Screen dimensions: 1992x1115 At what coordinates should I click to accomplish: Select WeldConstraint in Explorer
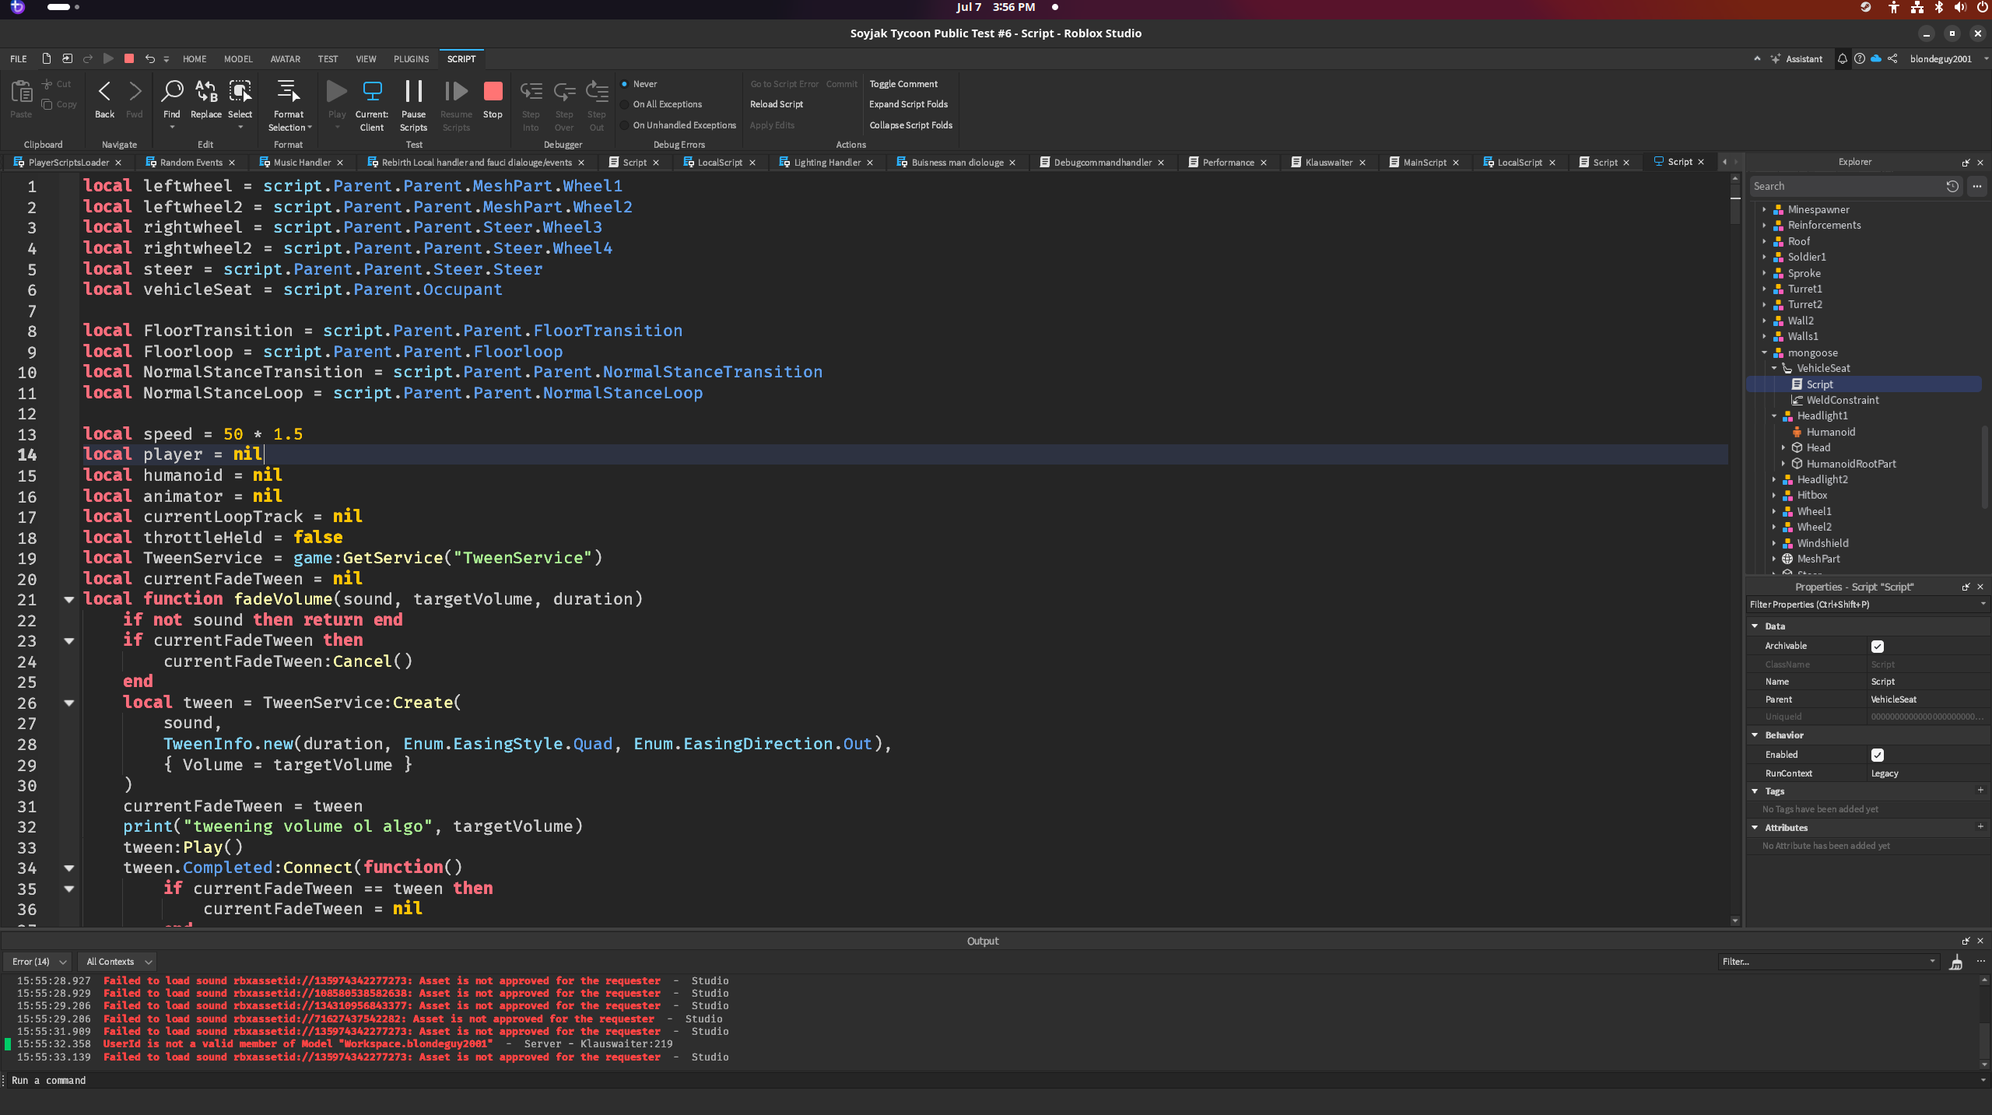[x=1842, y=400]
